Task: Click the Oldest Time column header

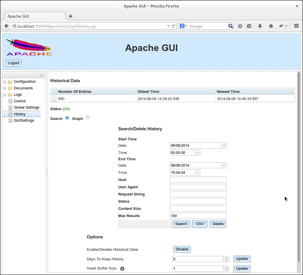Action: [x=175, y=92]
